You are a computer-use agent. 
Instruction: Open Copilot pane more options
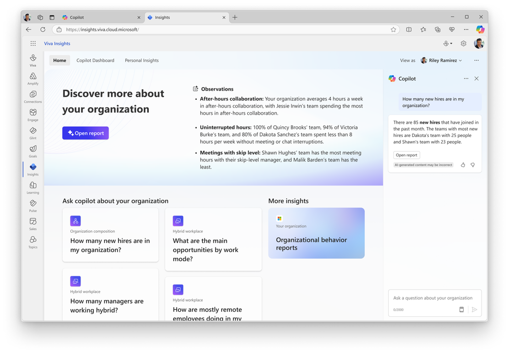tap(466, 78)
